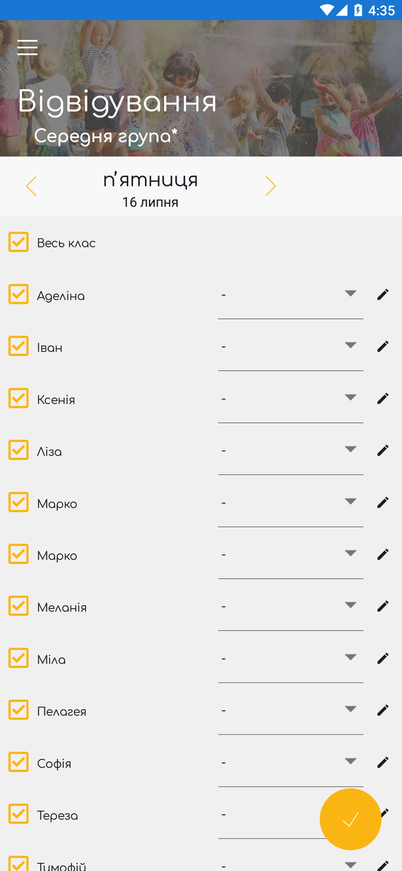Uncheck the Тереза checkbox
This screenshot has height=871, width=402.
tap(19, 814)
